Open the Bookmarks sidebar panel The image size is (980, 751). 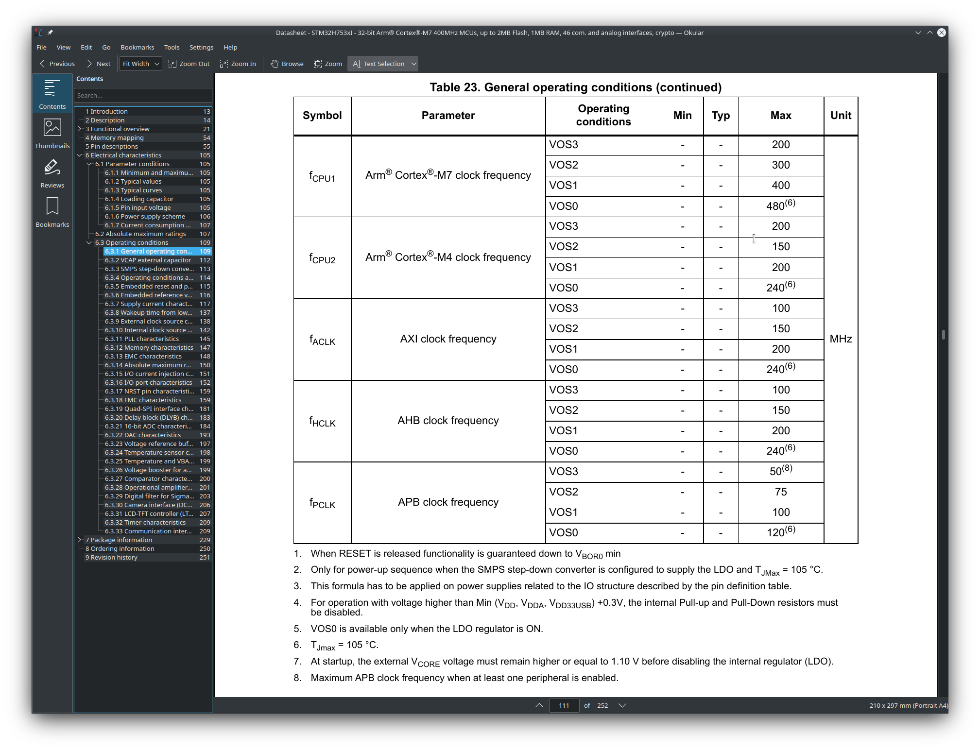coord(52,212)
